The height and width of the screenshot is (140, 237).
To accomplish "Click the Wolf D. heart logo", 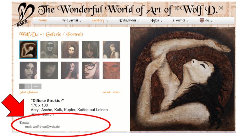I will point(24,15).
